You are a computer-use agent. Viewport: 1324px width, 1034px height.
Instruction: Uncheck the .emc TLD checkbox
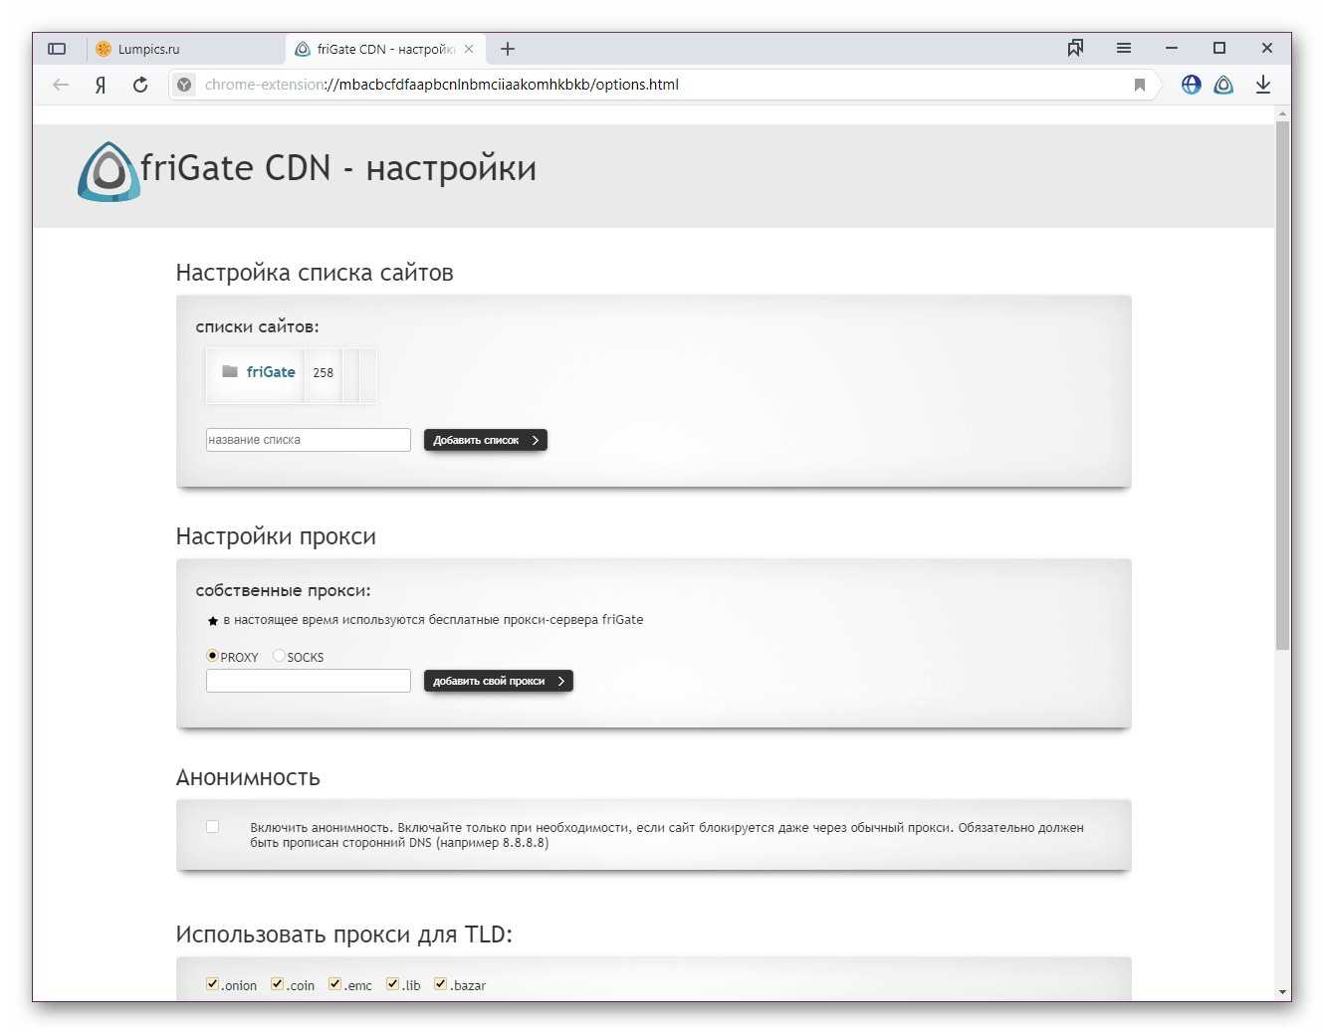coord(334,984)
